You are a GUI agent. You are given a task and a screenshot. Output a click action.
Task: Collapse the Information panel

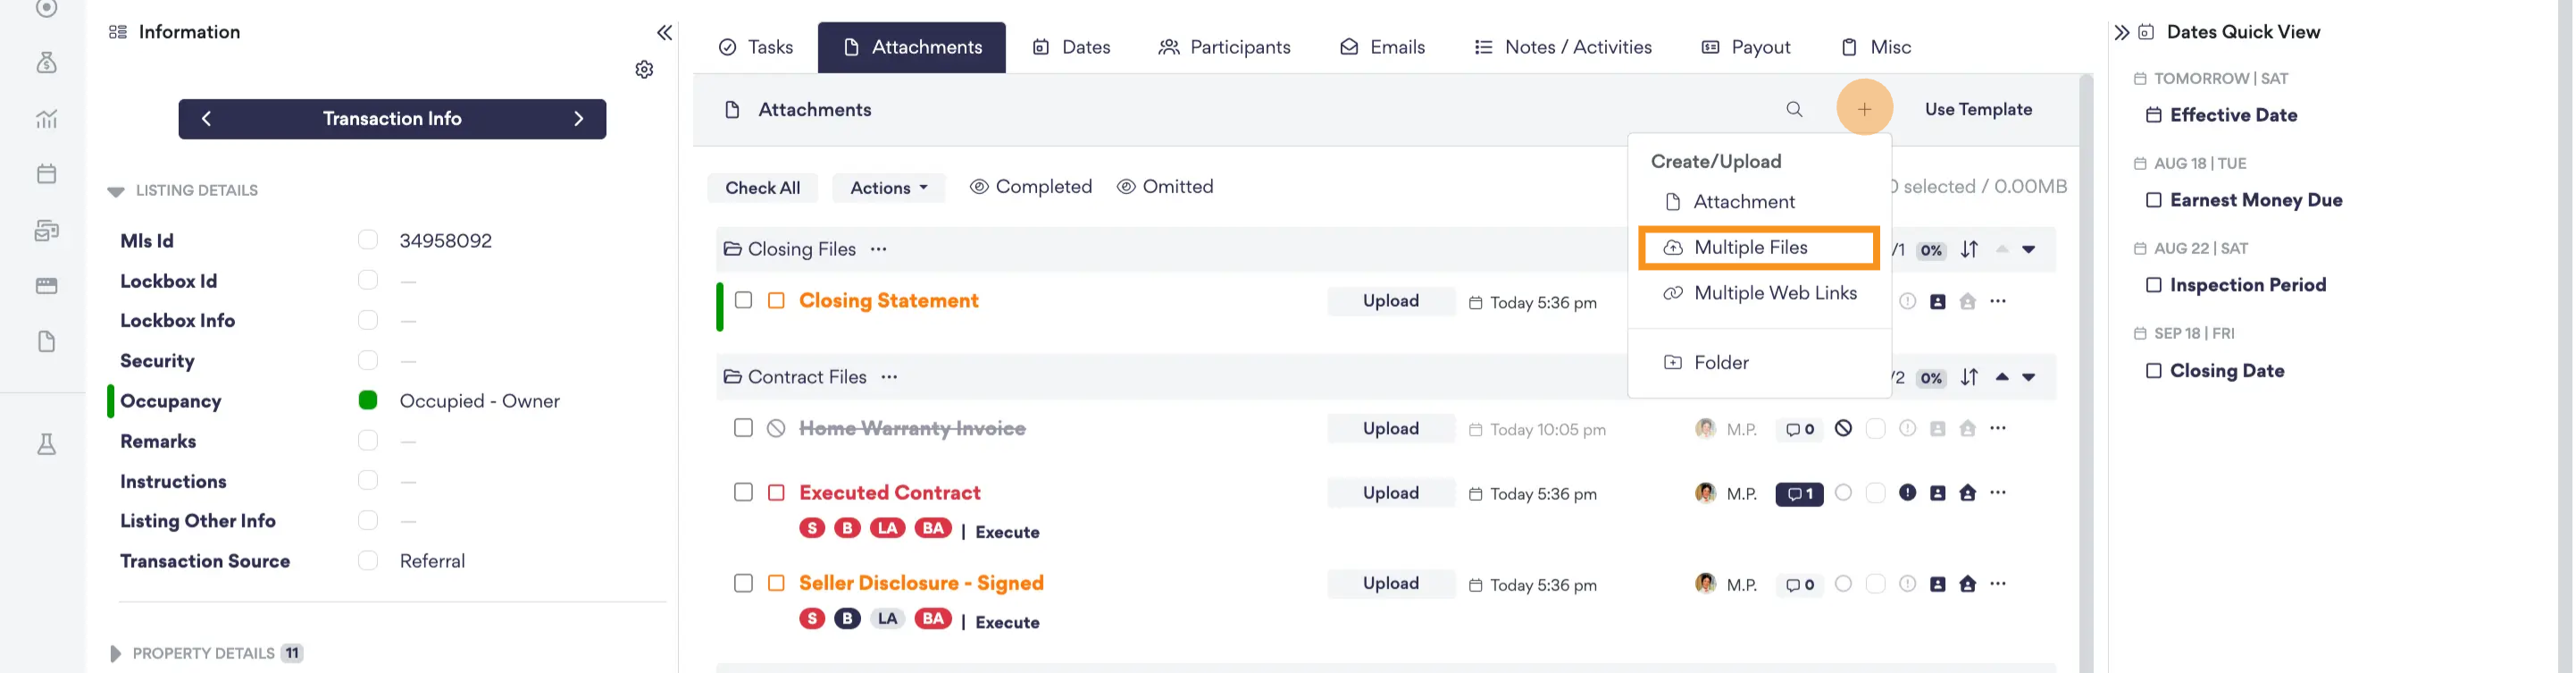[x=664, y=33]
